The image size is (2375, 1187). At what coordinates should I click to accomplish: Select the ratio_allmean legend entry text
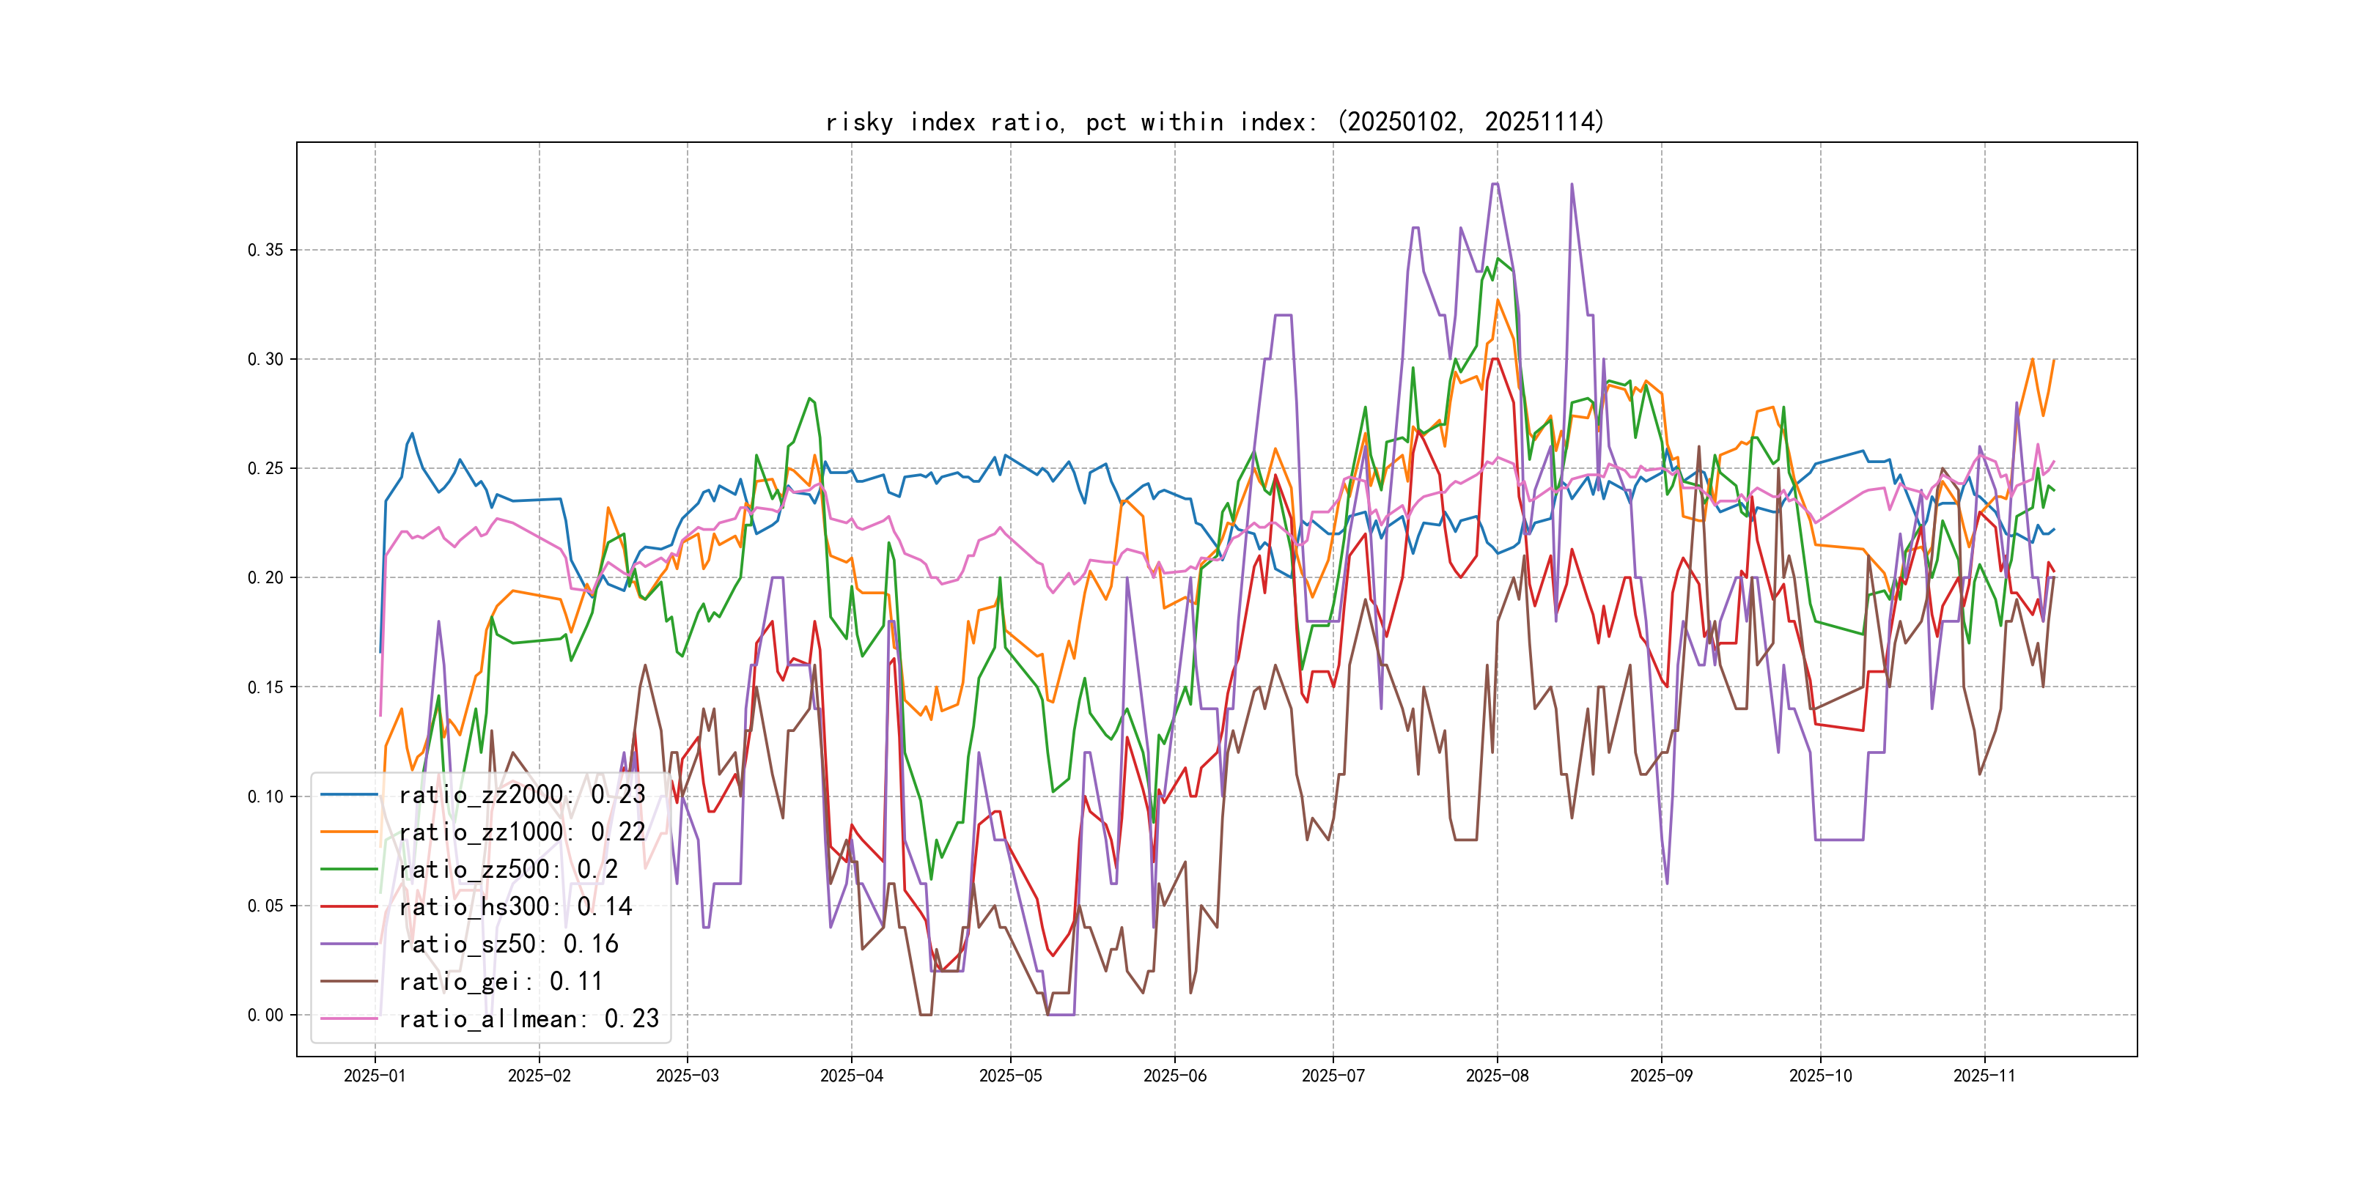pyautogui.click(x=529, y=1018)
